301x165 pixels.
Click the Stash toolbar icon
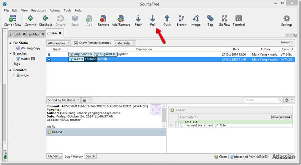point(75,21)
